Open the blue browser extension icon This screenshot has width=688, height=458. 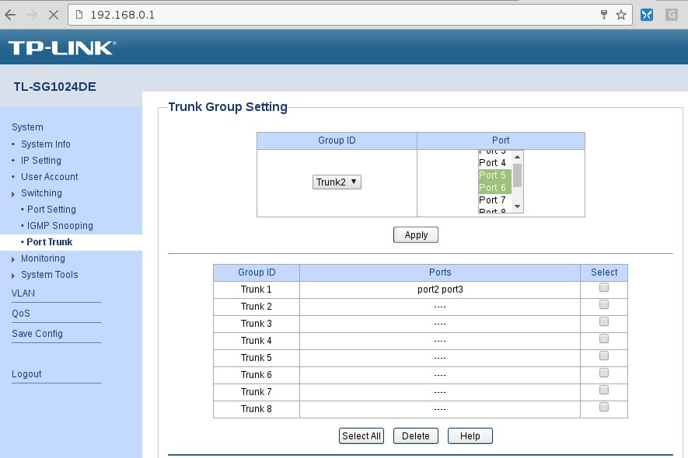[x=646, y=15]
